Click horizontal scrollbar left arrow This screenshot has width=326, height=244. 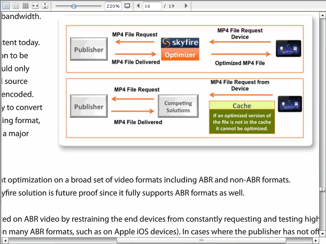pyautogui.click(x=5, y=241)
